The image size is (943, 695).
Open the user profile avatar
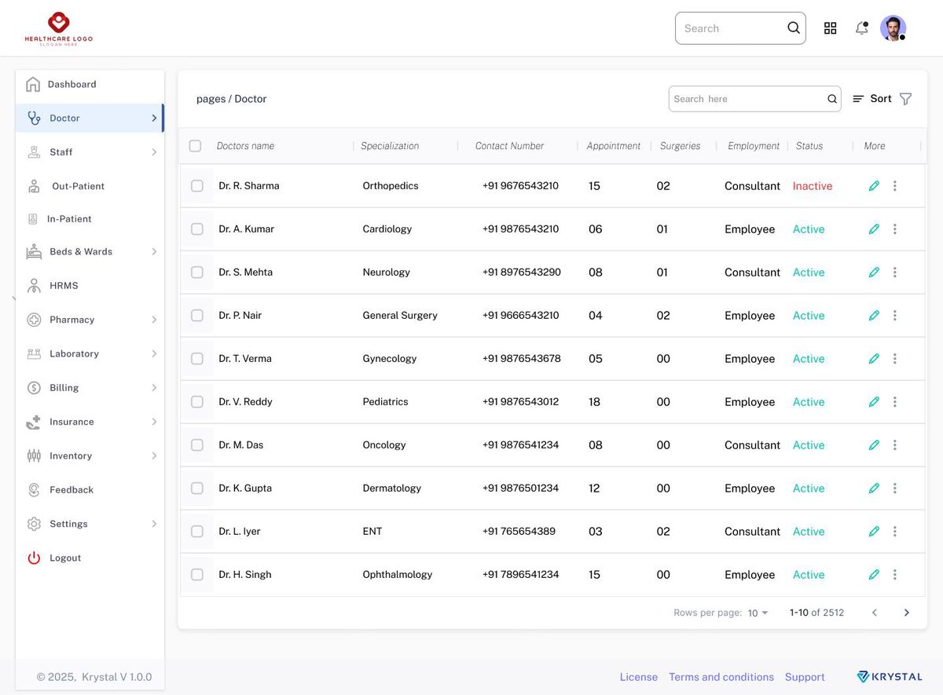893,28
